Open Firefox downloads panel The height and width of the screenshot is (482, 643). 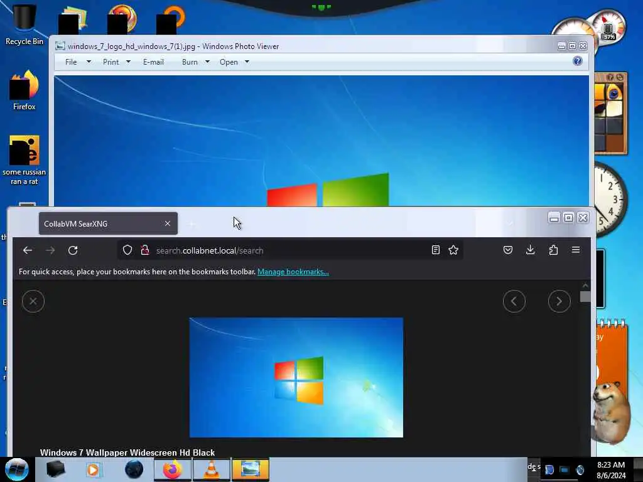pos(530,250)
